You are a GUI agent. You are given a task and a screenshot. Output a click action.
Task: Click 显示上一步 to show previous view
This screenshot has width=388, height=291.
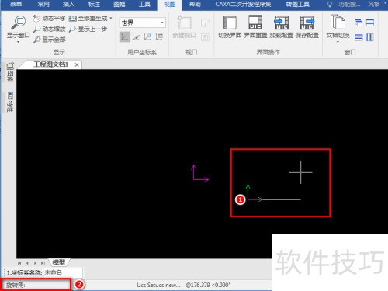coord(88,29)
